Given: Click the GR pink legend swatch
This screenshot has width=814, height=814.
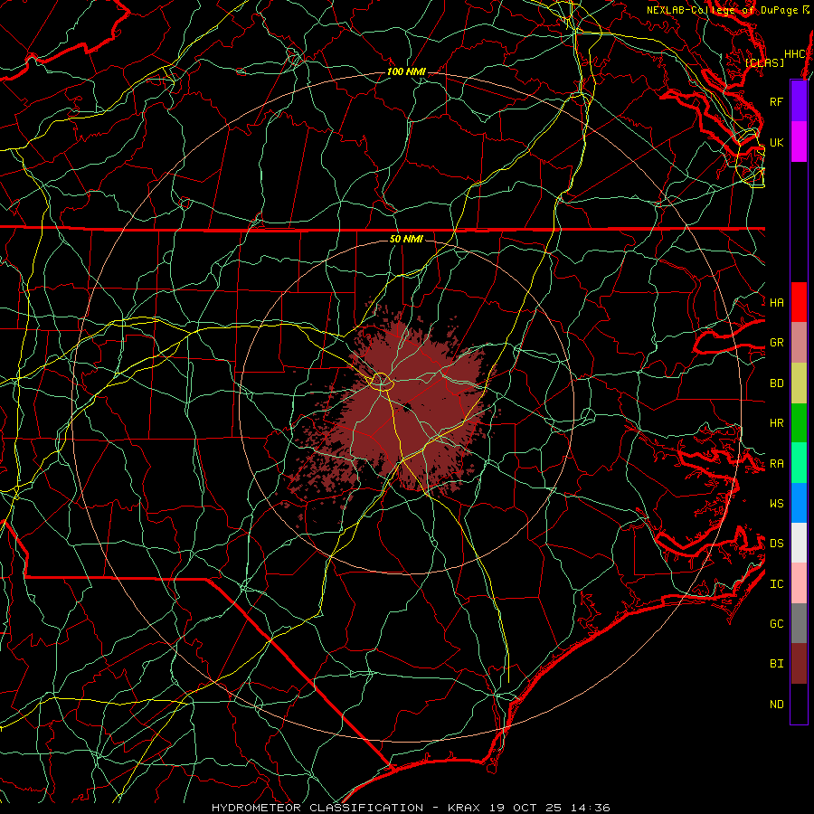Looking at the screenshot, I should (x=799, y=342).
